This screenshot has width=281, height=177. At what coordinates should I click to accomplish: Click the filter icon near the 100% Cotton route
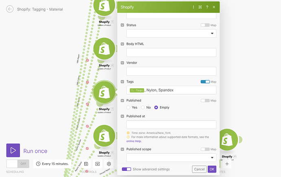pyautogui.click(x=88, y=82)
